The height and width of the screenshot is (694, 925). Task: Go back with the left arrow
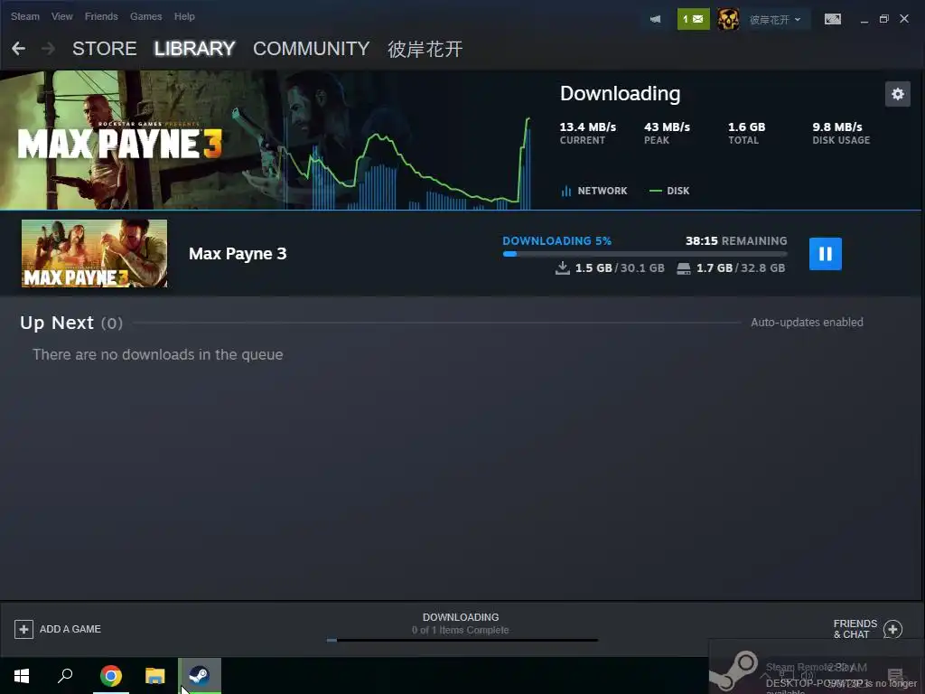pyautogui.click(x=18, y=49)
